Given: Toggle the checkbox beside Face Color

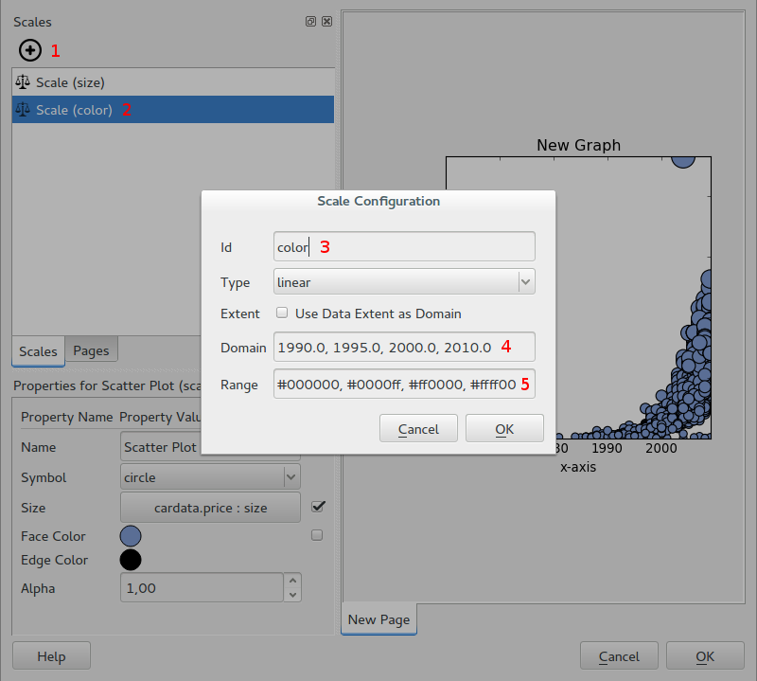Looking at the screenshot, I should 316,534.
